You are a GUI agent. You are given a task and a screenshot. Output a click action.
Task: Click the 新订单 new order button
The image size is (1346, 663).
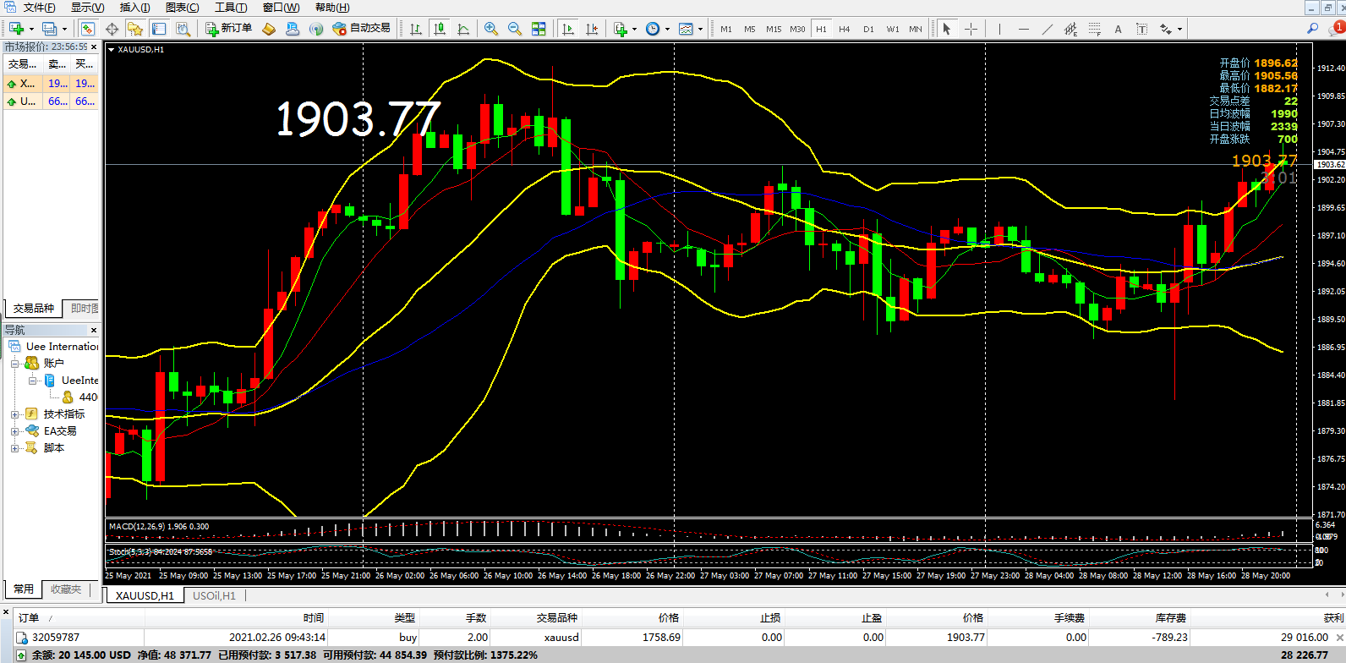tap(229, 29)
